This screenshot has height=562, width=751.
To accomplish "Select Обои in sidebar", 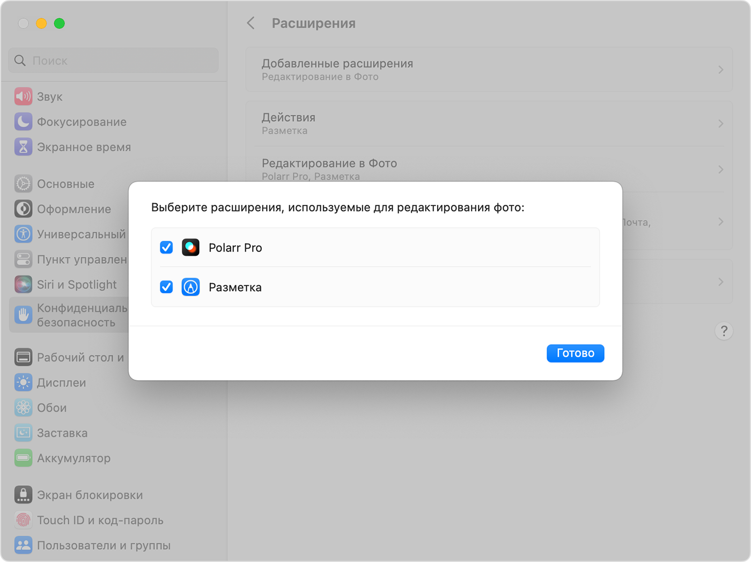I will (51, 408).
